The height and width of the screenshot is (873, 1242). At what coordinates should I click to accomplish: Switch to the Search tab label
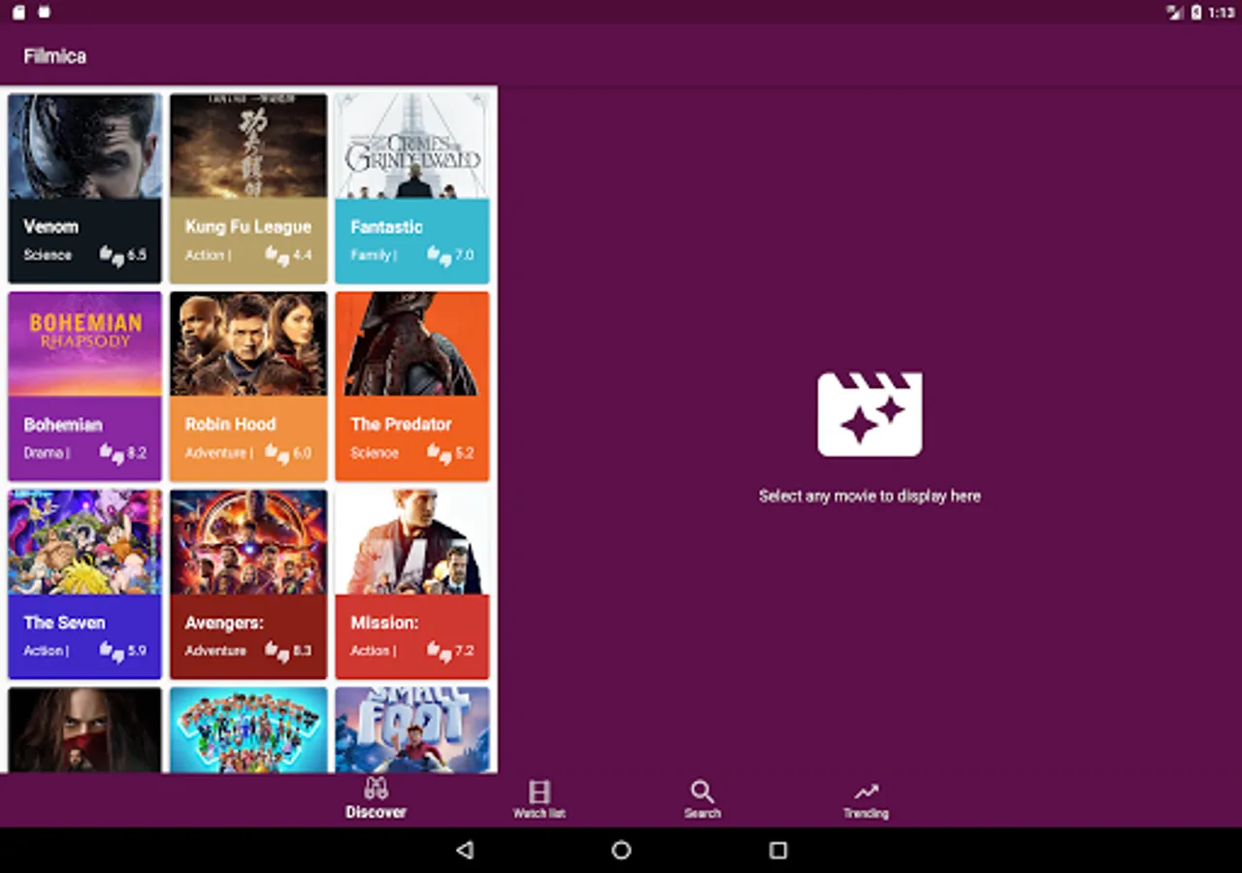[x=703, y=814]
